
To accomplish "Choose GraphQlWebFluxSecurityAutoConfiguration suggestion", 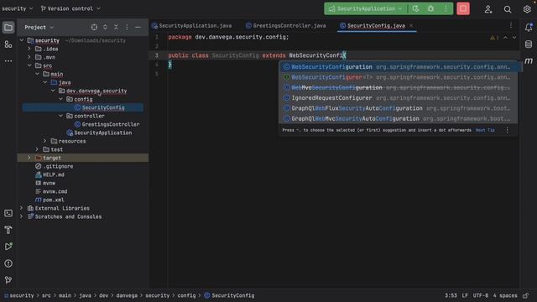I will coord(398,108).
